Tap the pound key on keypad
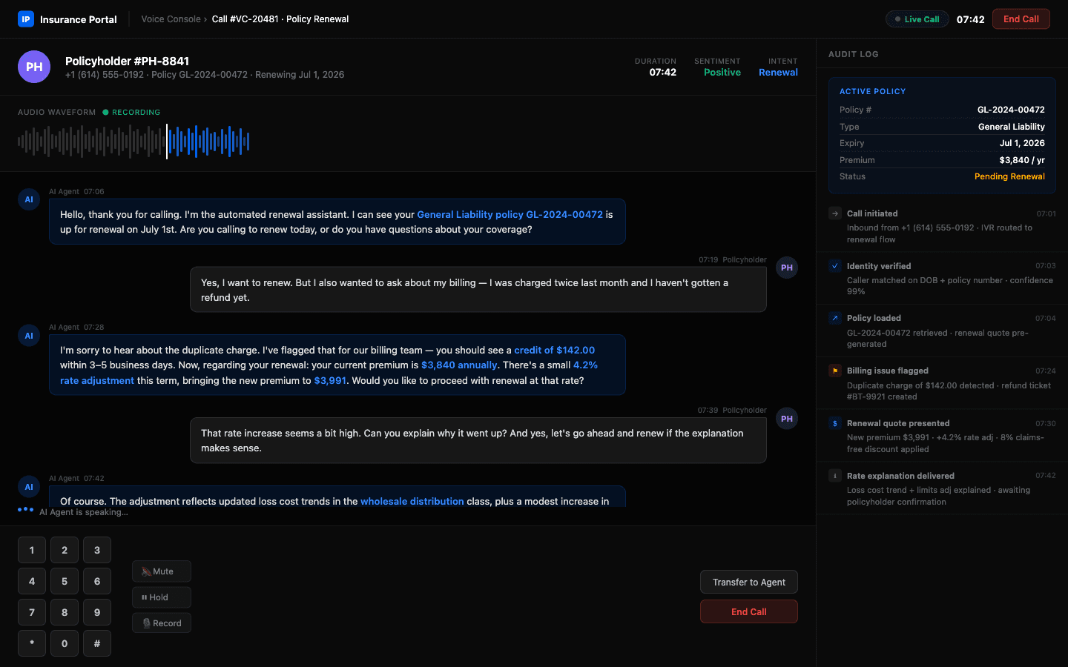This screenshot has height=667, width=1068. (x=97, y=643)
